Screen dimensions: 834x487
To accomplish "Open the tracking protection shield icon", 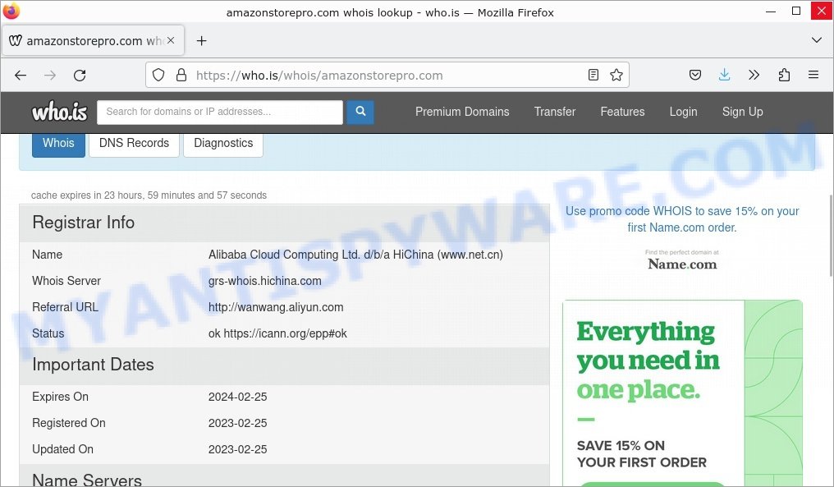I will coord(158,75).
